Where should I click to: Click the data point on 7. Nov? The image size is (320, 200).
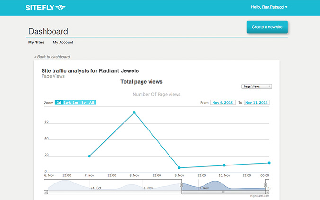[x=89, y=156]
